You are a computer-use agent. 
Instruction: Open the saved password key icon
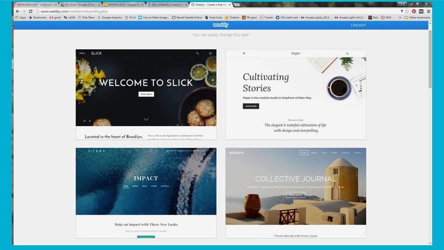point(402,11)
